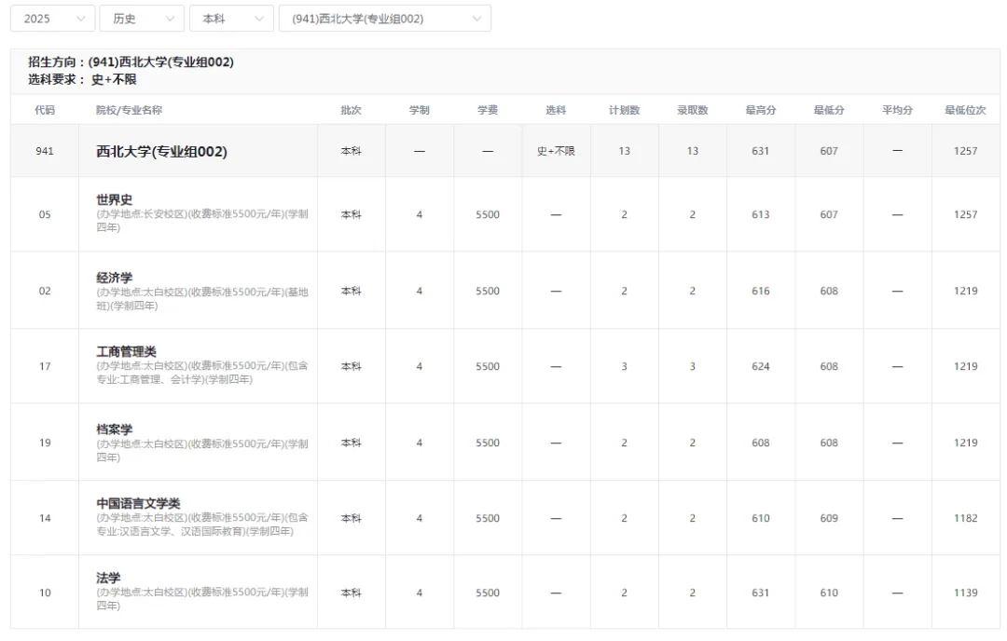This screenshot has width=1007, height=641.
Task: Click code 17 for 工商管理类
Action: pos(45,366)
